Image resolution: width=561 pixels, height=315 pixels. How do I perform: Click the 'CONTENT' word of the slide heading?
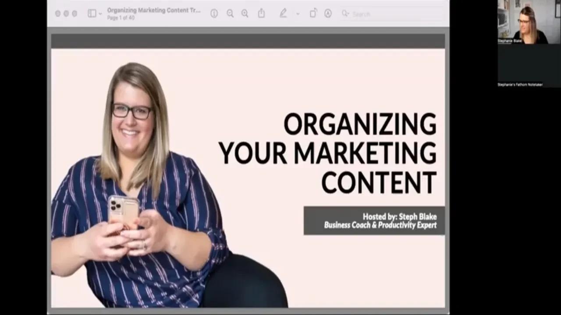(379, 182)
